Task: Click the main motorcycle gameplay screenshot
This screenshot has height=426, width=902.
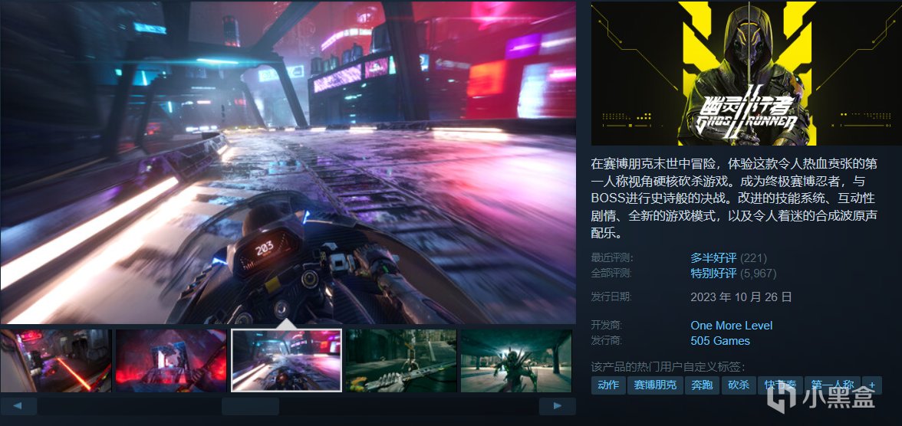Action: (288, 162)
